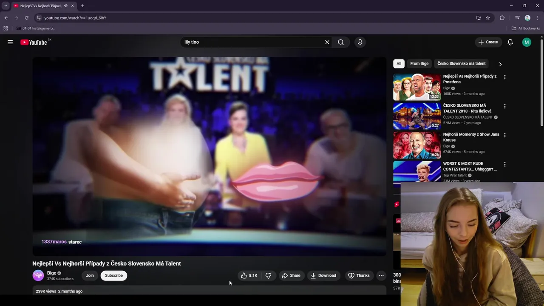Download the video
Screen dimensions: 544x306
[323, 275]
